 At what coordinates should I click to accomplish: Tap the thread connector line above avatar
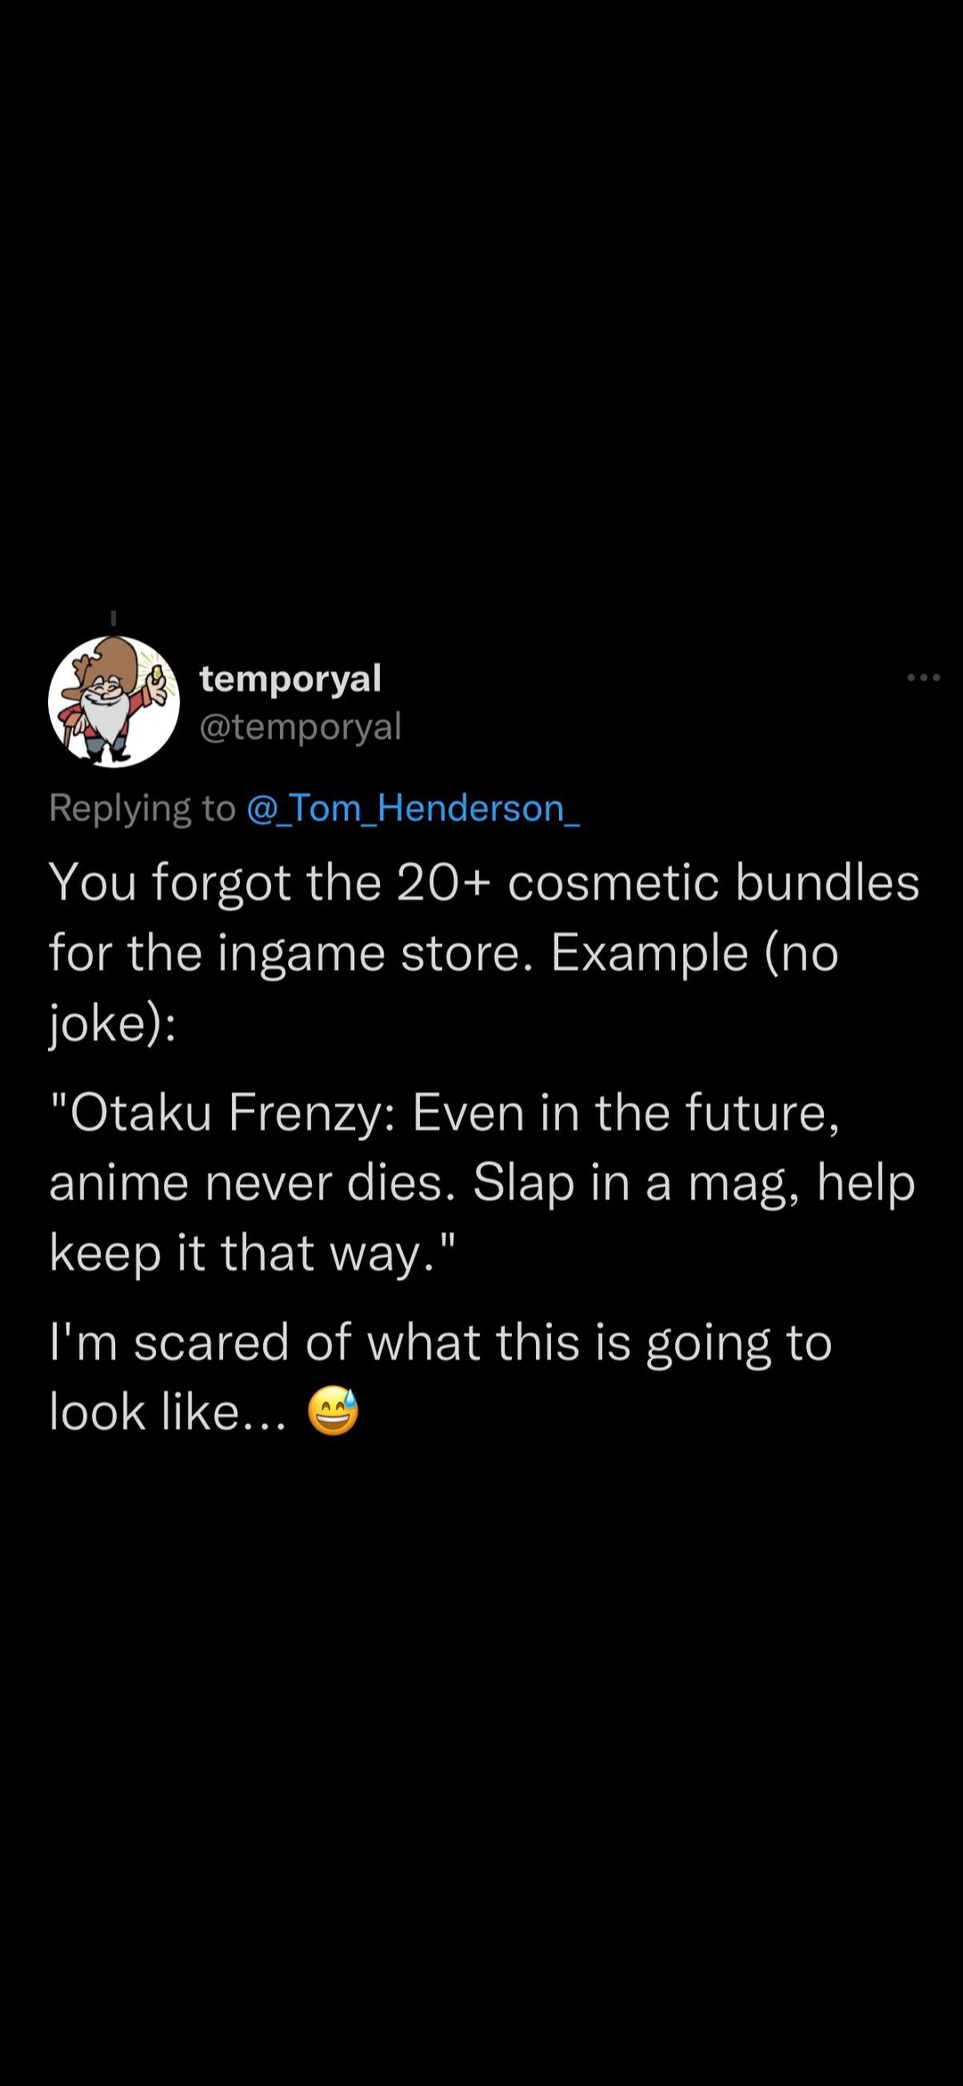click(x=113, y=618)
